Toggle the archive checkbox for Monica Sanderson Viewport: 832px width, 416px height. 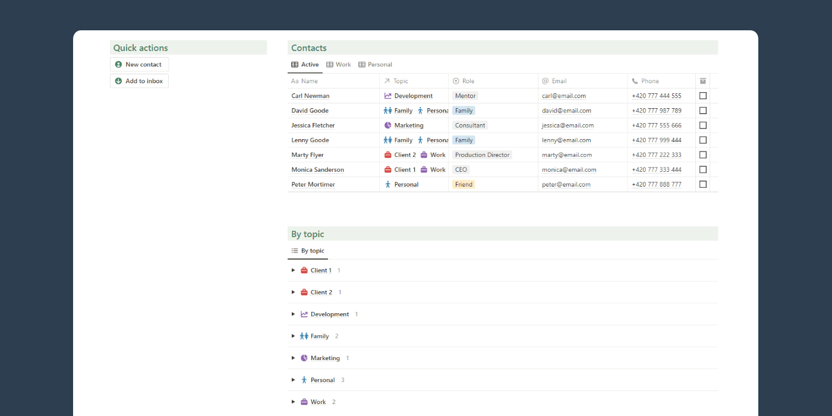(x=703, y=169)
